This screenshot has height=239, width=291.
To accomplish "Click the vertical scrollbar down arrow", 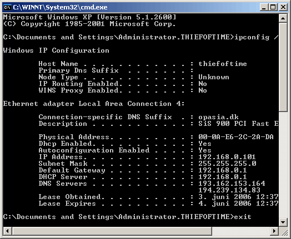I will point(283,222).
